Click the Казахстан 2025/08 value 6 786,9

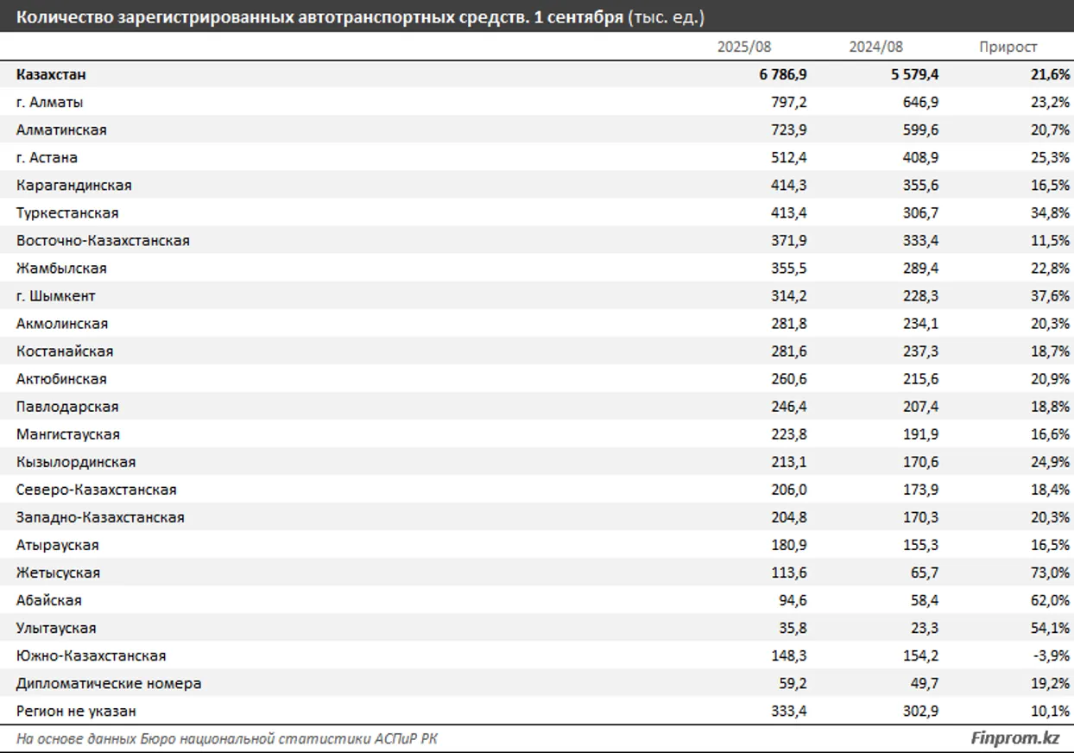click(x=783, y=75)
